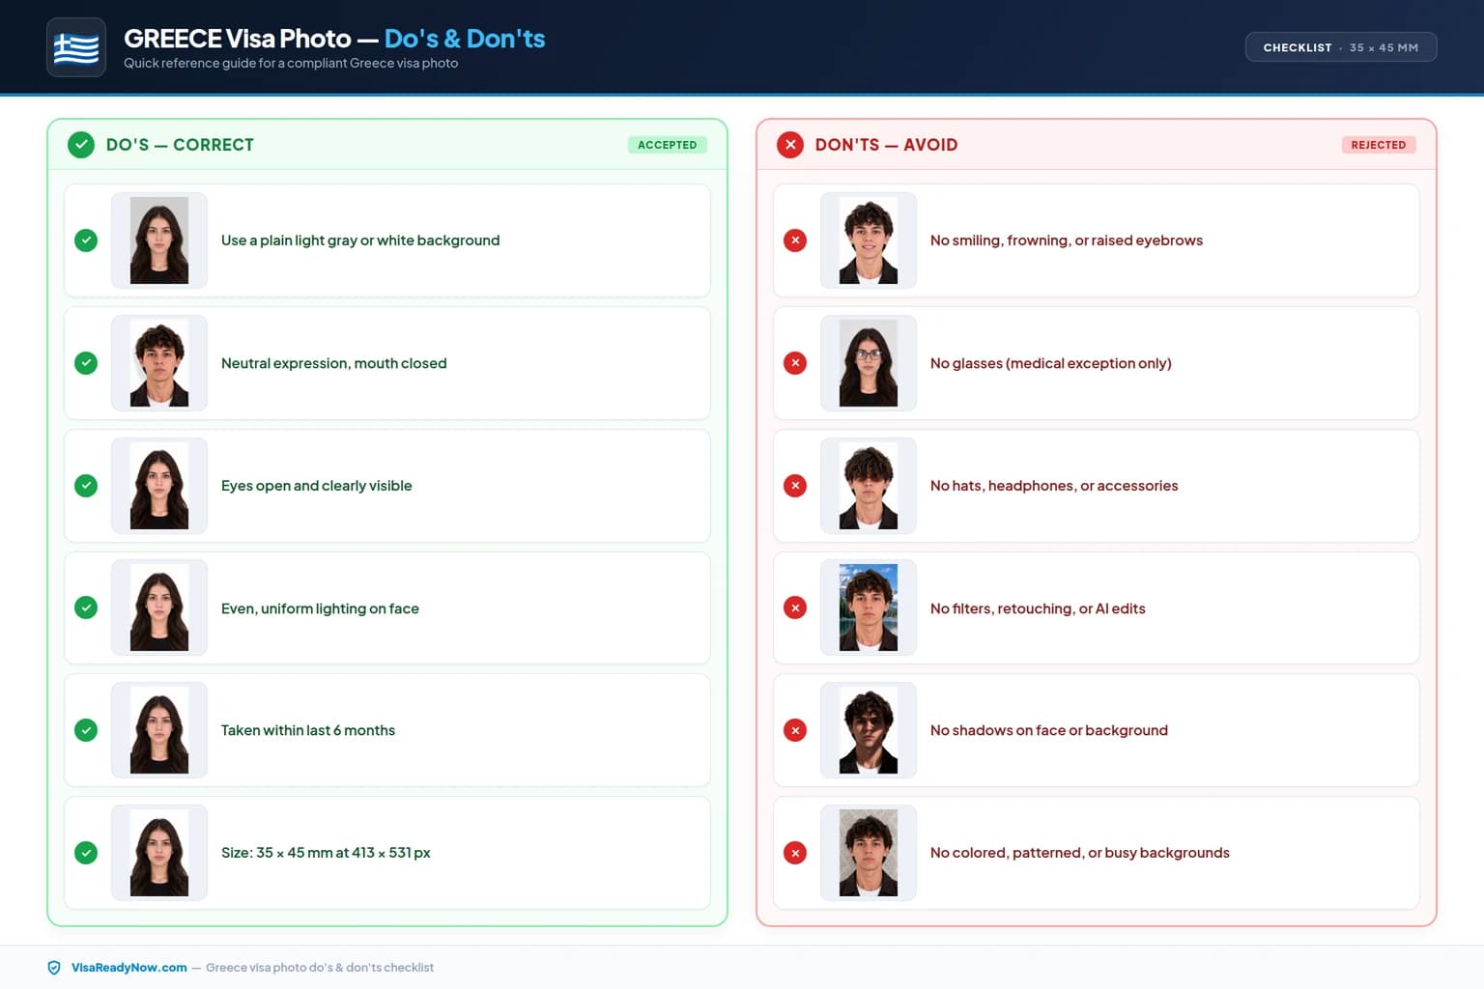Open thumbnail for patterned backgrounds rule

pos(869,853)
